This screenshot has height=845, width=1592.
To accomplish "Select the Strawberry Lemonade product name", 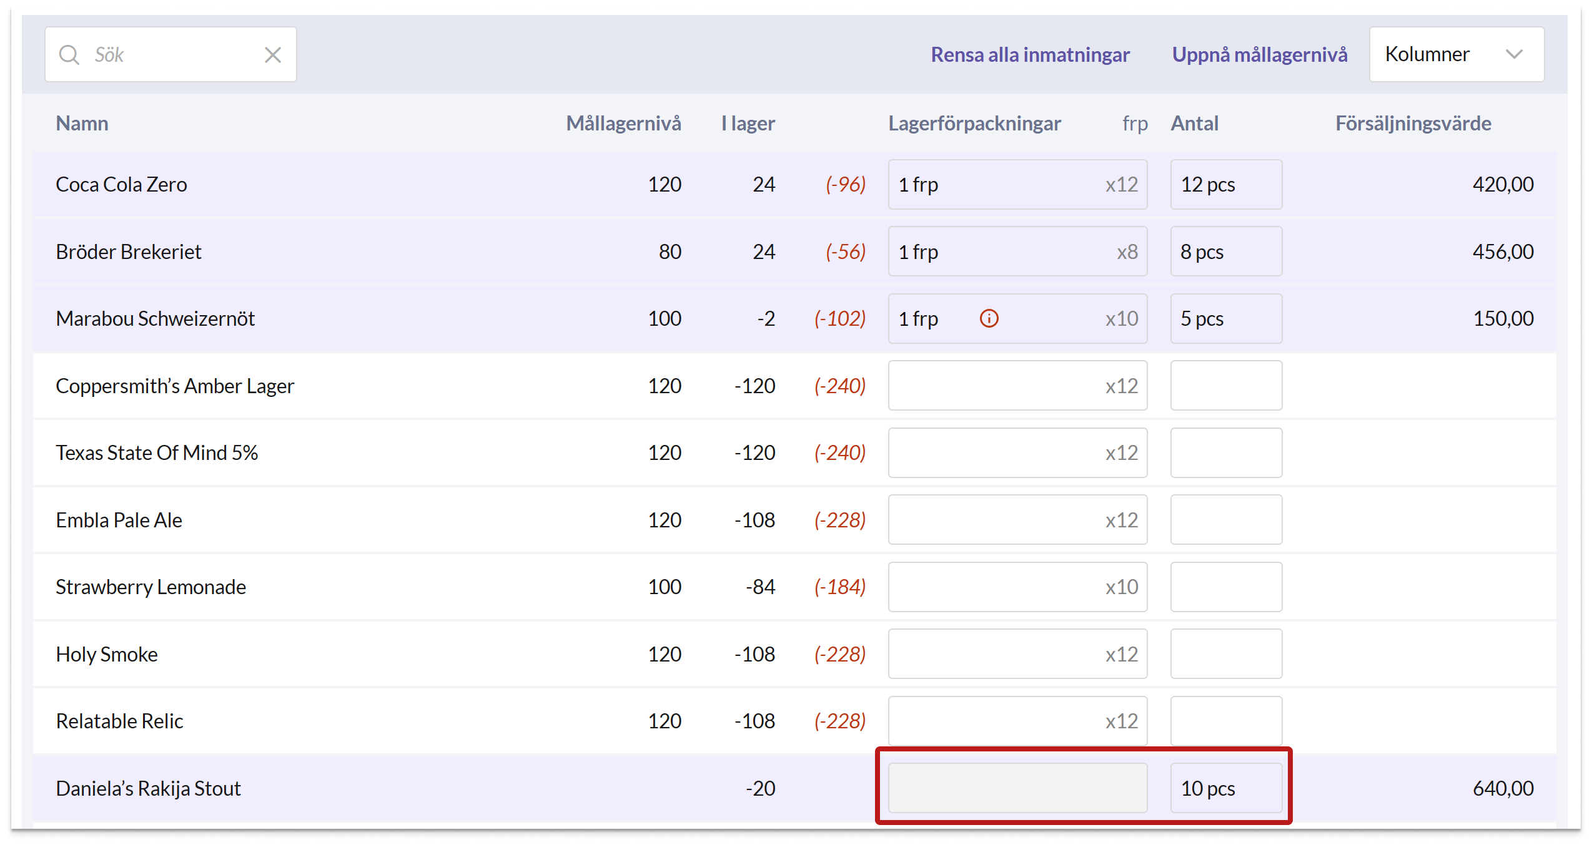I will (151, 587).
